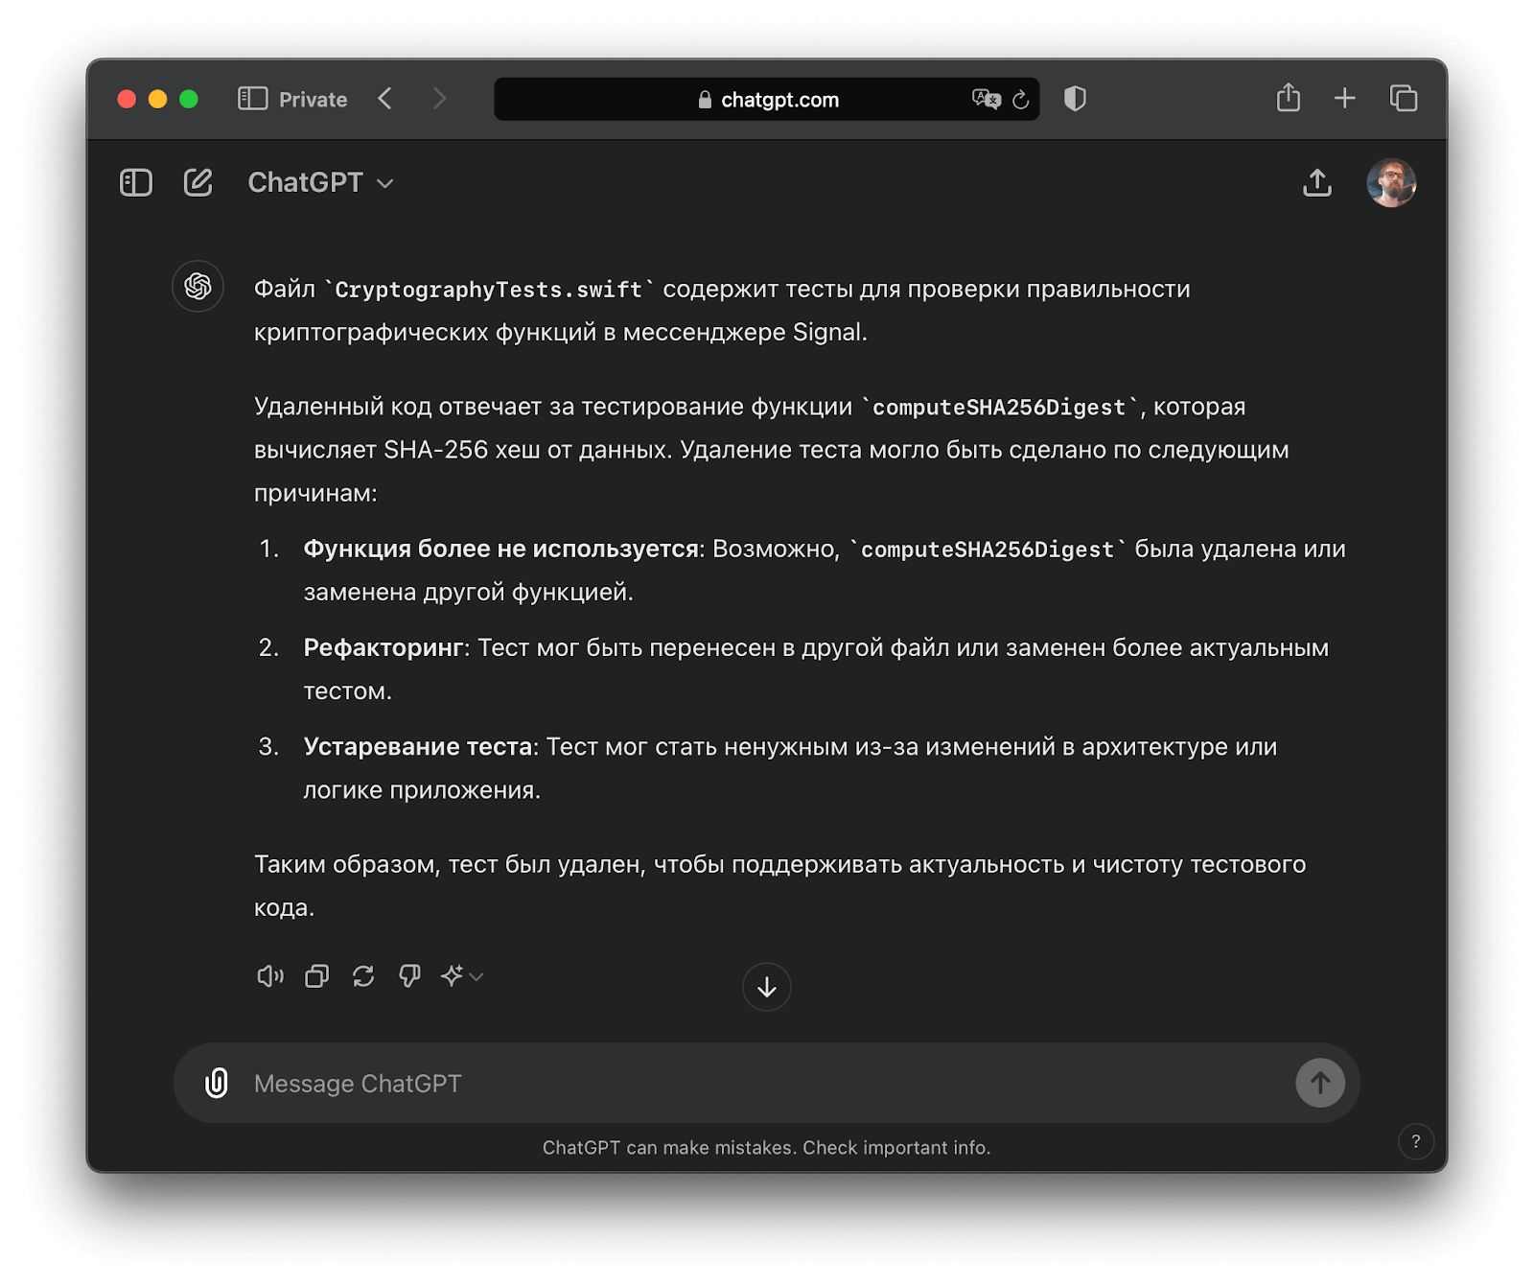
Task: Open the help question mark
Action: [1416, 1142]
